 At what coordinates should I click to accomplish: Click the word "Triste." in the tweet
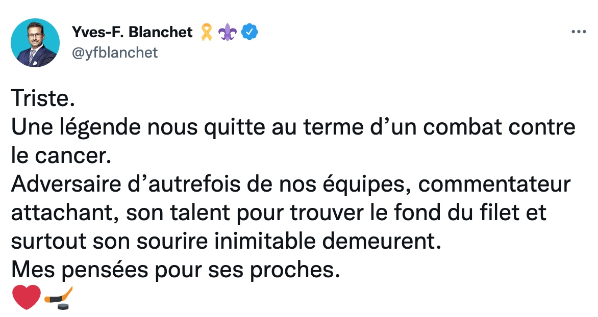(43, 99)
